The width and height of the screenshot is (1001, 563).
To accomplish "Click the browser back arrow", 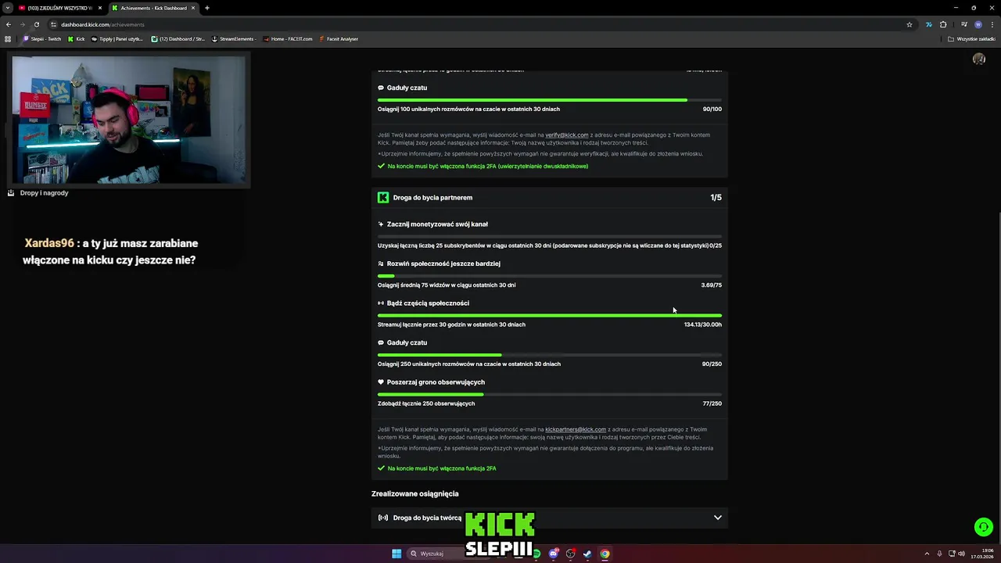I will pos(9,24).
